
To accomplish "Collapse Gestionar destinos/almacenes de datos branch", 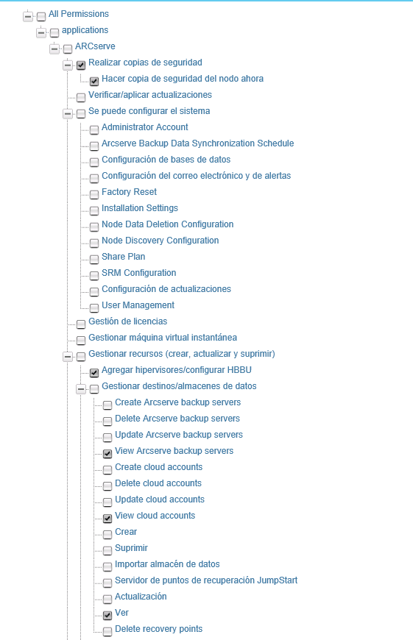I will click(x=81, y=389).
